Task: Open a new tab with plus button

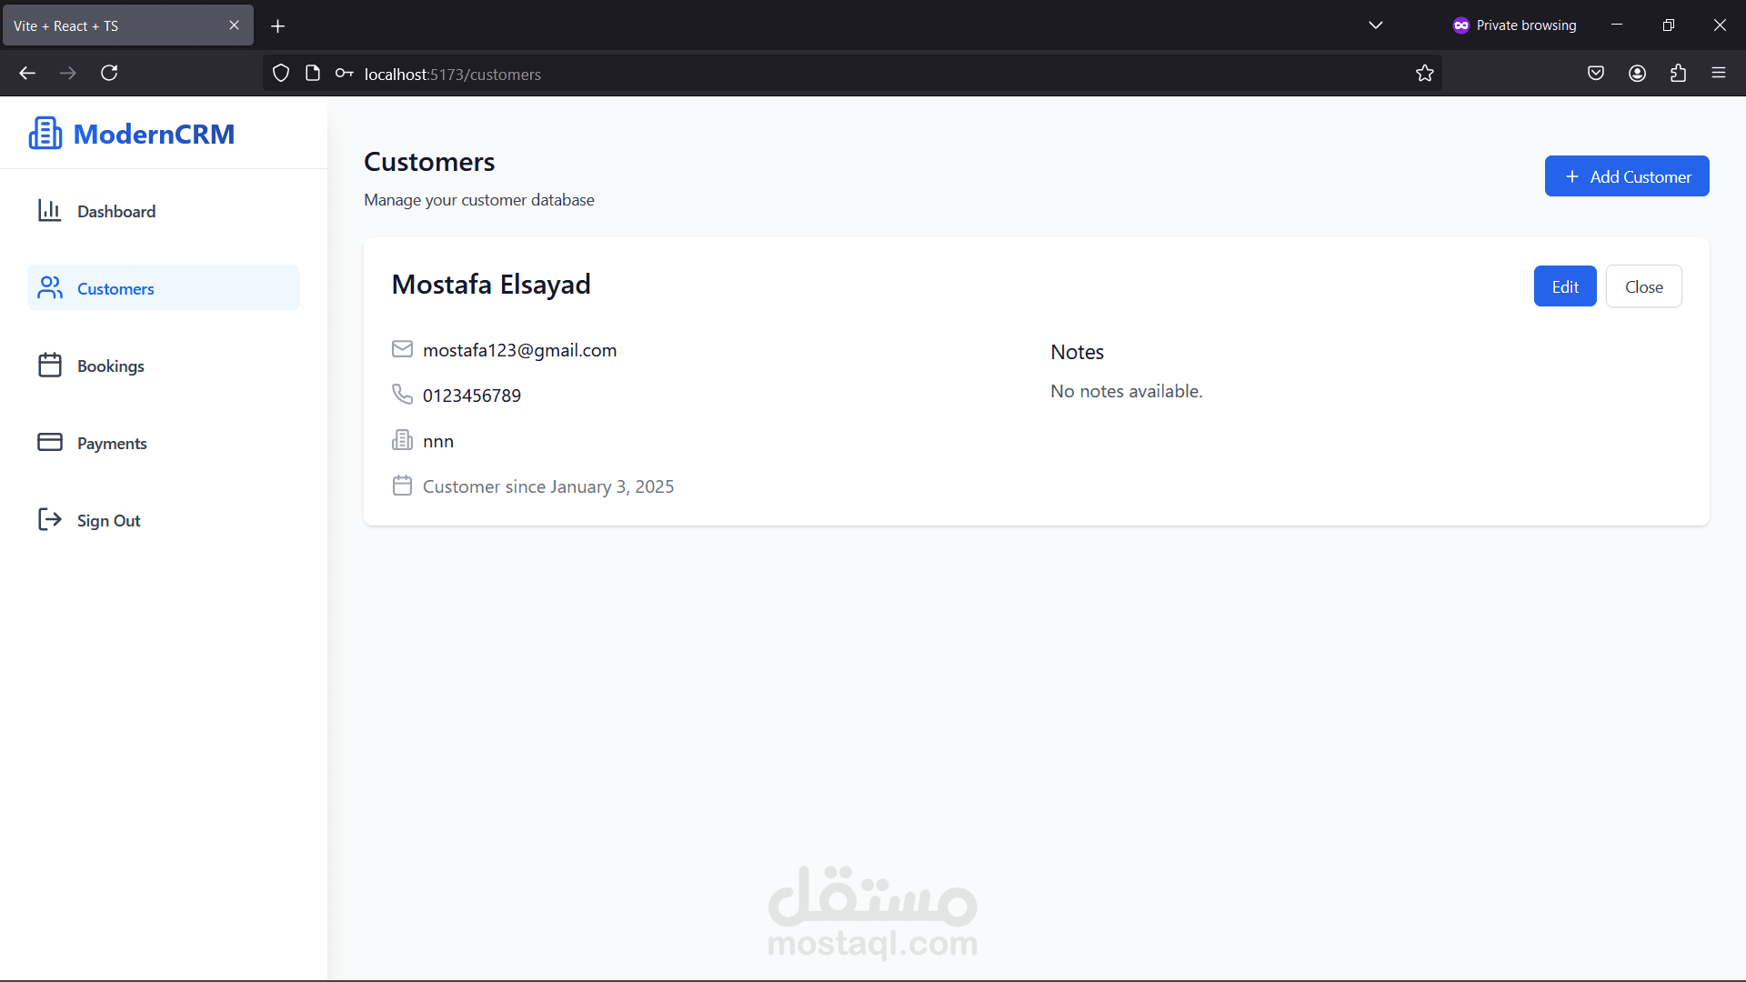Action: pos(278,25)
